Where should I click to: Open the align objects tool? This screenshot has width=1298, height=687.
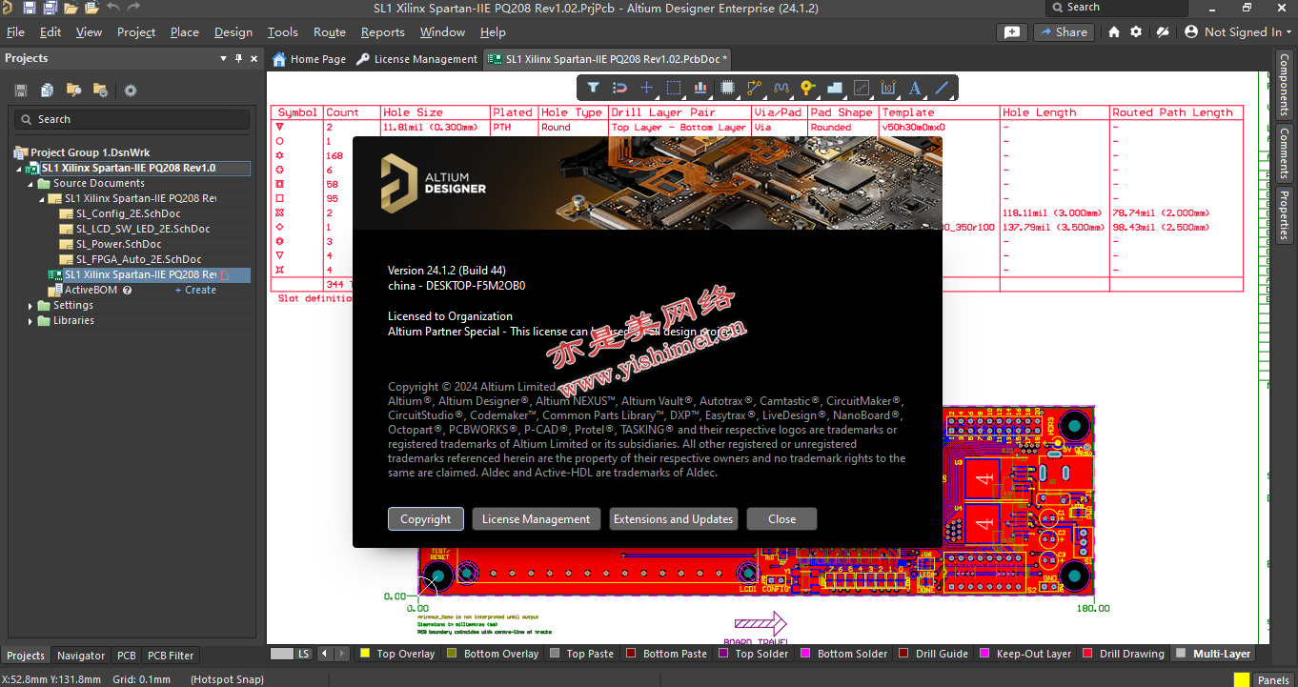[x=700, y=88]
